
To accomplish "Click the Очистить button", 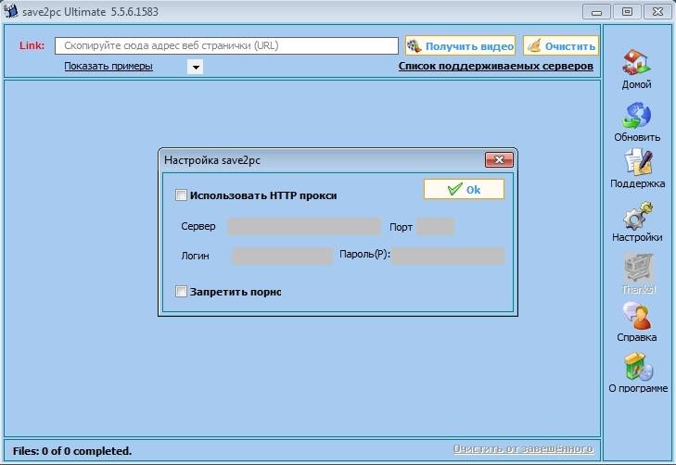I will click(561, 45).
